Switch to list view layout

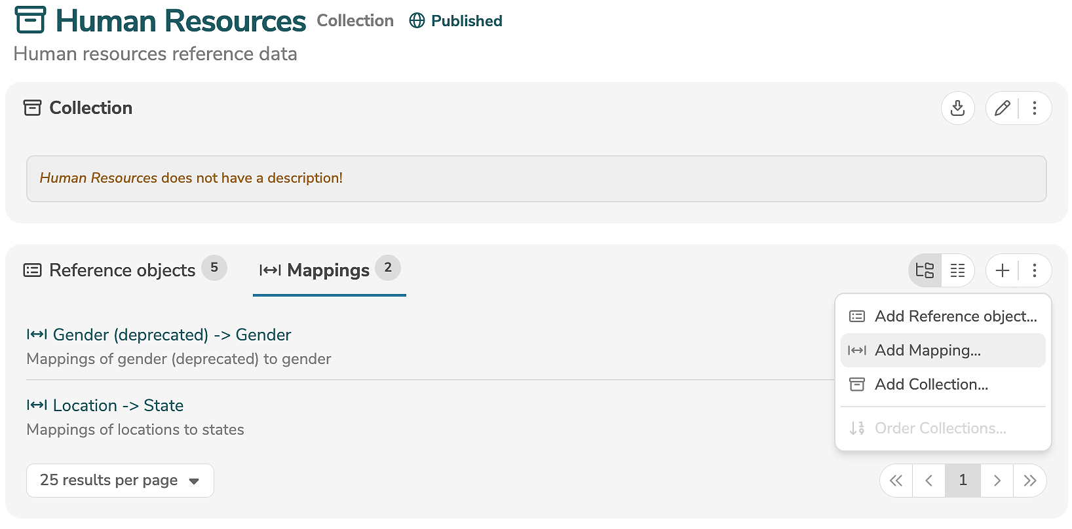[x=957, y=270]
